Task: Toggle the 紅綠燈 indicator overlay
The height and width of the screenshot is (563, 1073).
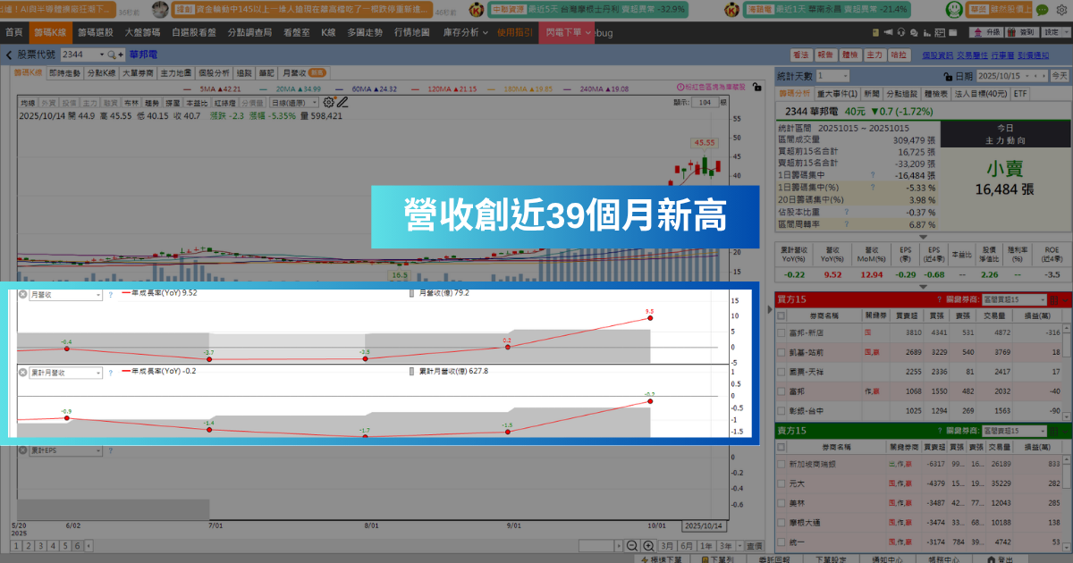Action: click(224, 102)
